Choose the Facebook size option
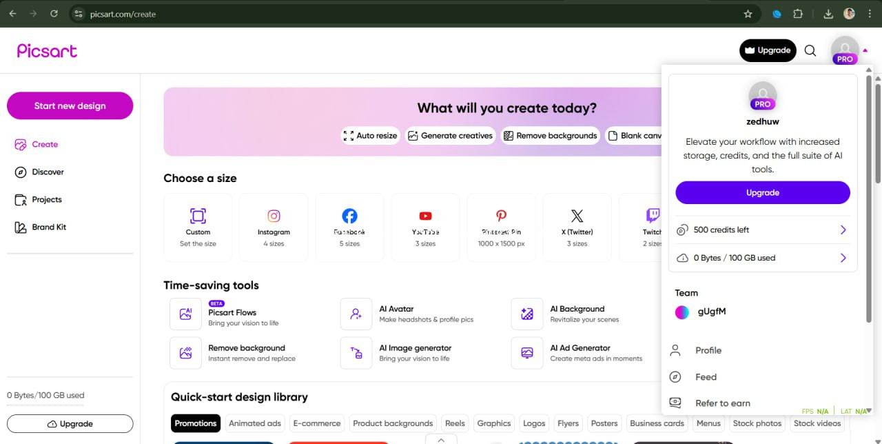Image resolution: width=882 pixels, height=444 pixels. 349,227
